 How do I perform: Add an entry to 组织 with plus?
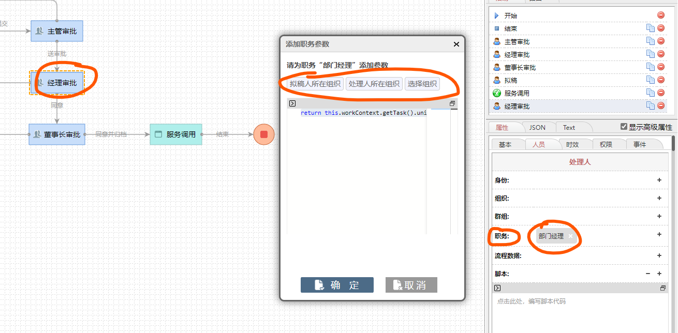(659, 198)
